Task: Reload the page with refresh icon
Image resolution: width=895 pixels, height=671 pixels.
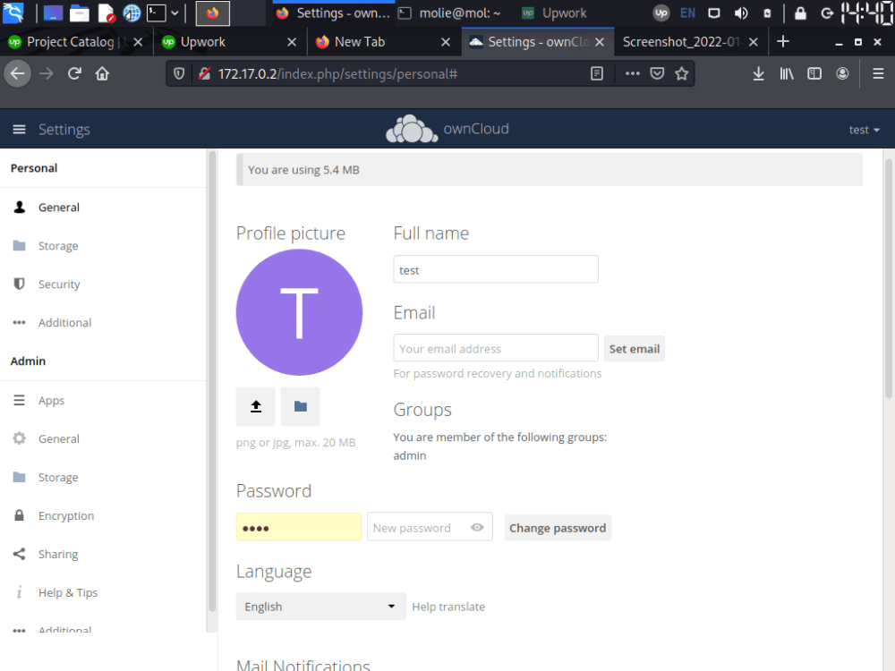Action: [x=74, y=73]
